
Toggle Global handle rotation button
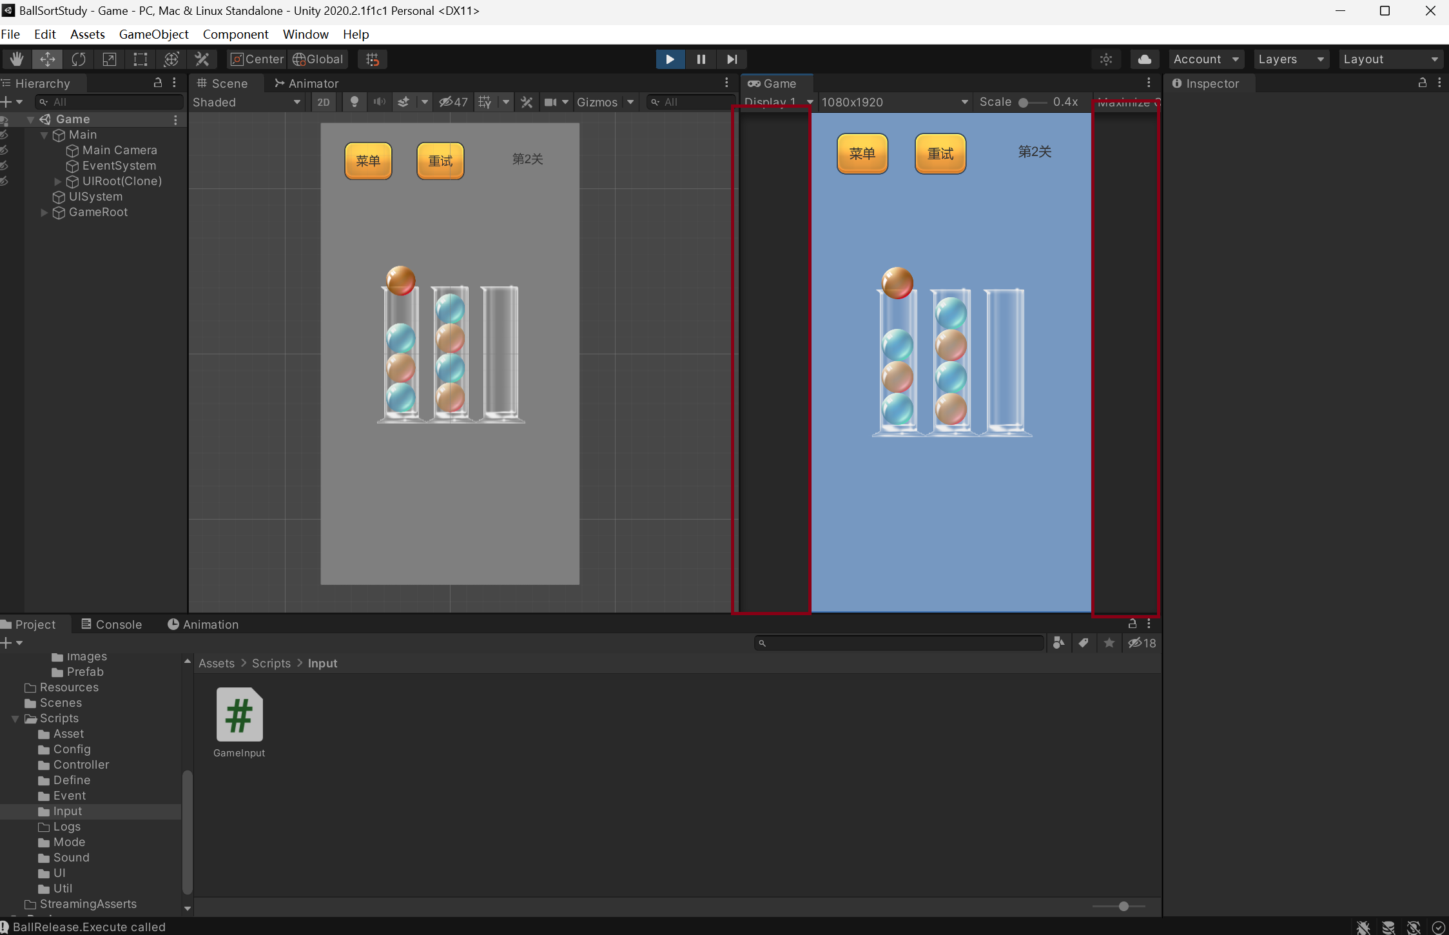coord(318,59)
